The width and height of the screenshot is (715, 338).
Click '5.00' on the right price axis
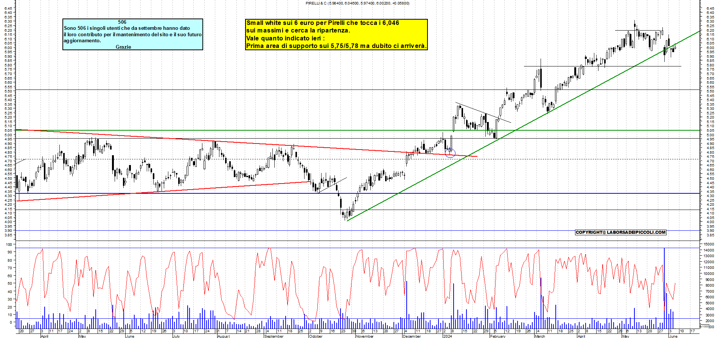point(710,135)
